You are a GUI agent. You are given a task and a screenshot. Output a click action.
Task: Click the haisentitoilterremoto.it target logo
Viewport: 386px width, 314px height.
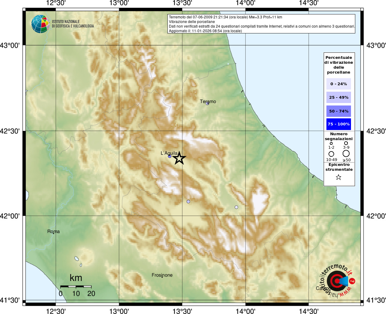337,281
